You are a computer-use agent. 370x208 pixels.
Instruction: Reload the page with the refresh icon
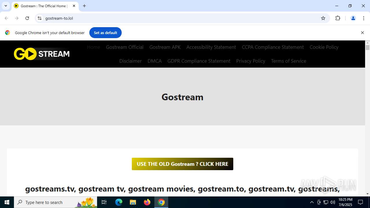pos(27,18)
